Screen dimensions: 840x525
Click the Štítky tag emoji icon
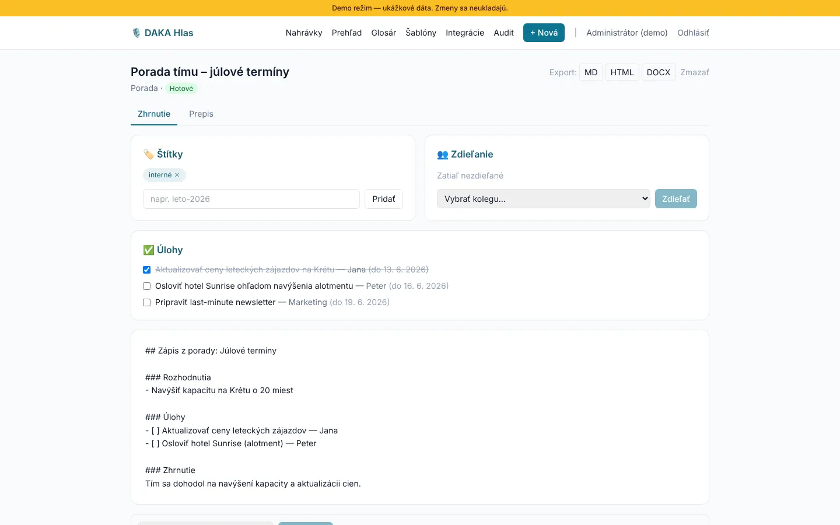click(x=149, y=154)
